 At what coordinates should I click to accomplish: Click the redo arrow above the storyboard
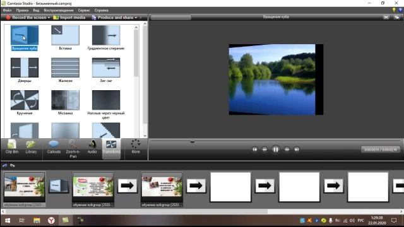tap(13, 165)
